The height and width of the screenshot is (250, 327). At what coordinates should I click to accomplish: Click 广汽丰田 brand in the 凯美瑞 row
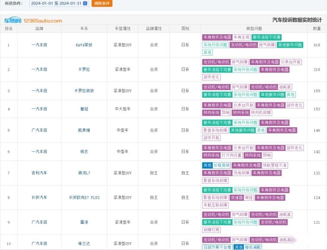tap(39, 130)
